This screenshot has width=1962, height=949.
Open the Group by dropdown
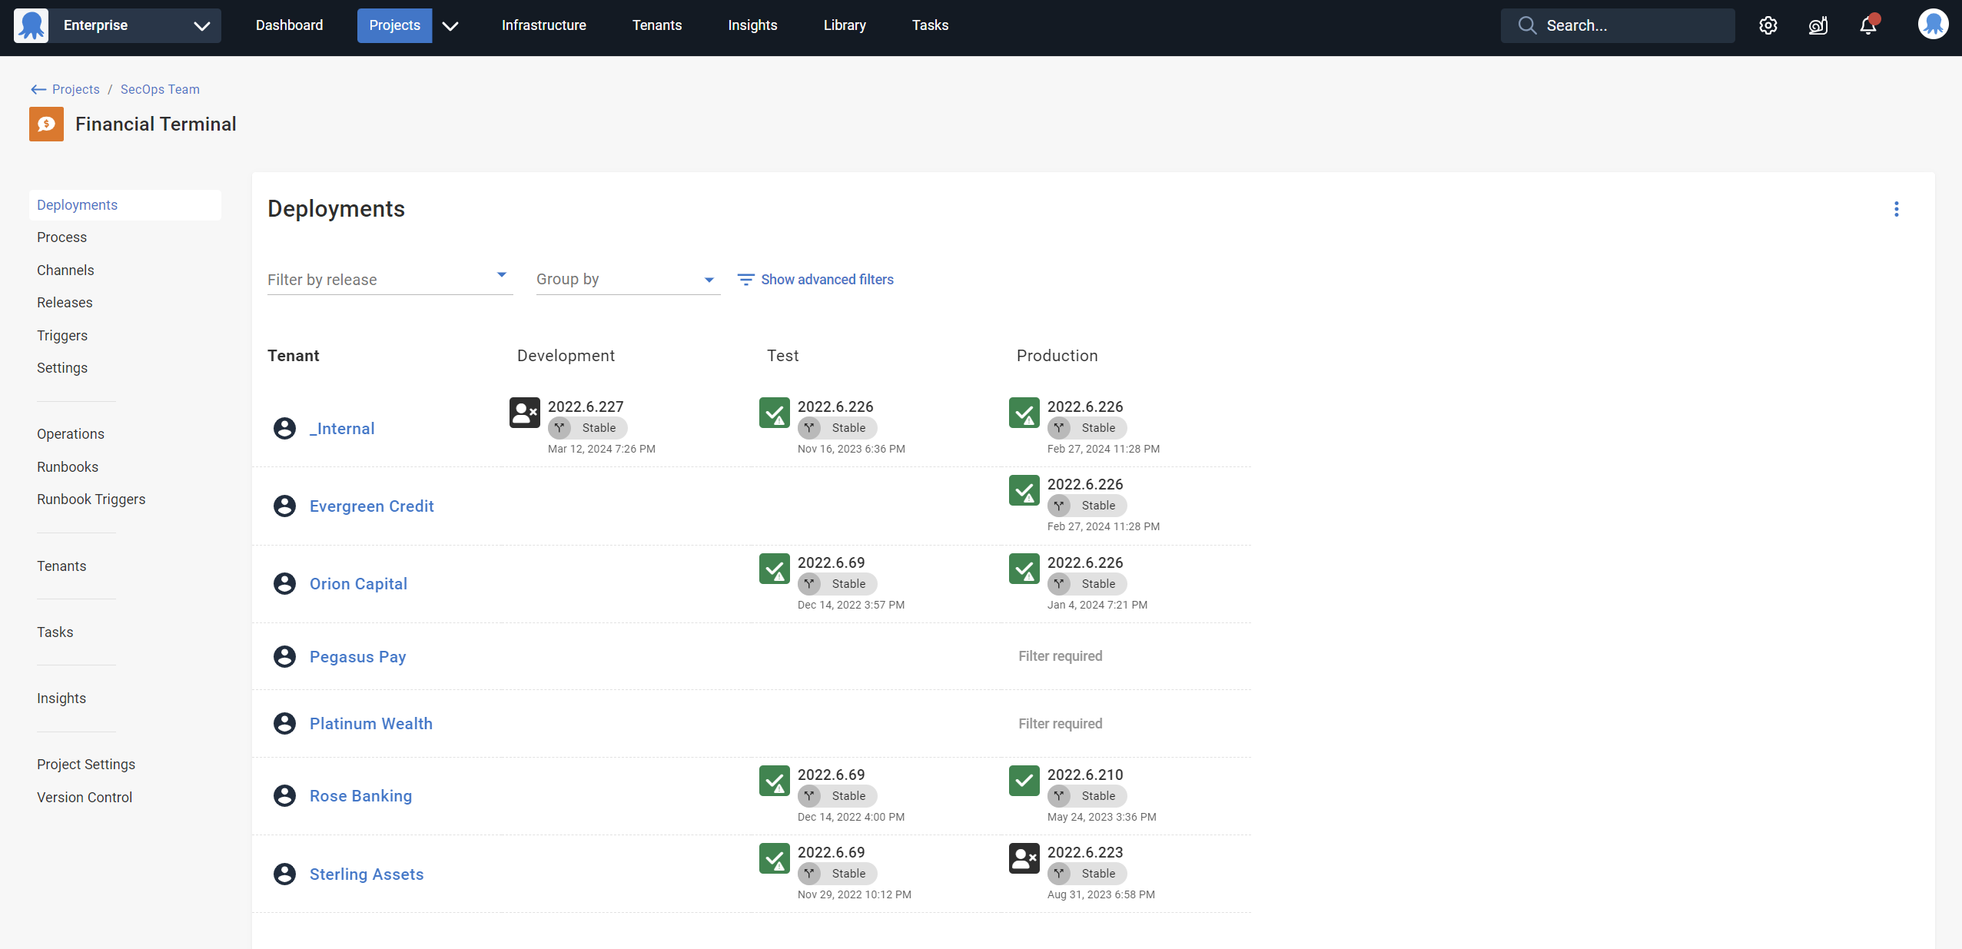pyautogui.click(x=627, y=280)
